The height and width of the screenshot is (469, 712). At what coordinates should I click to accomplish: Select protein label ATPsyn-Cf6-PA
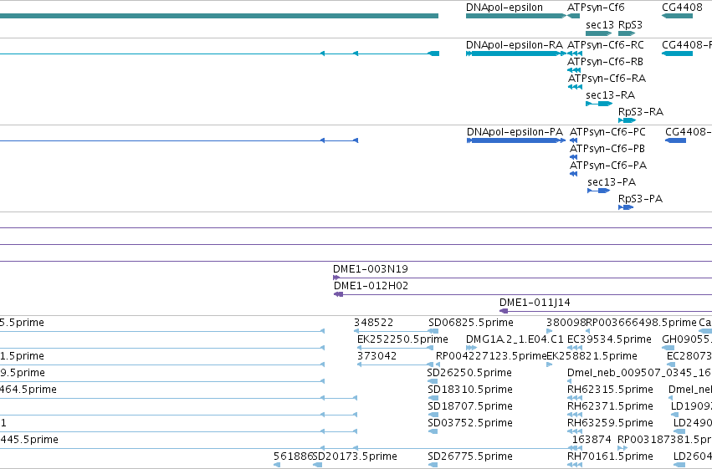pyautogui.click(x=608, y=166)
